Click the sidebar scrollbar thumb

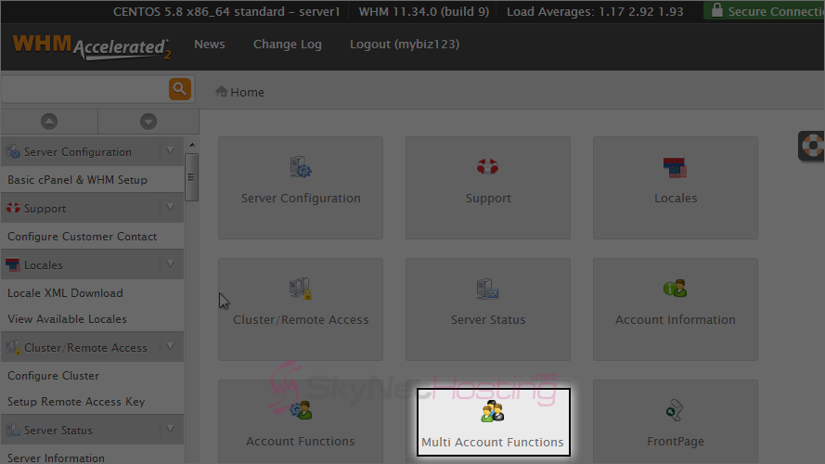click(x=191, y=177)
